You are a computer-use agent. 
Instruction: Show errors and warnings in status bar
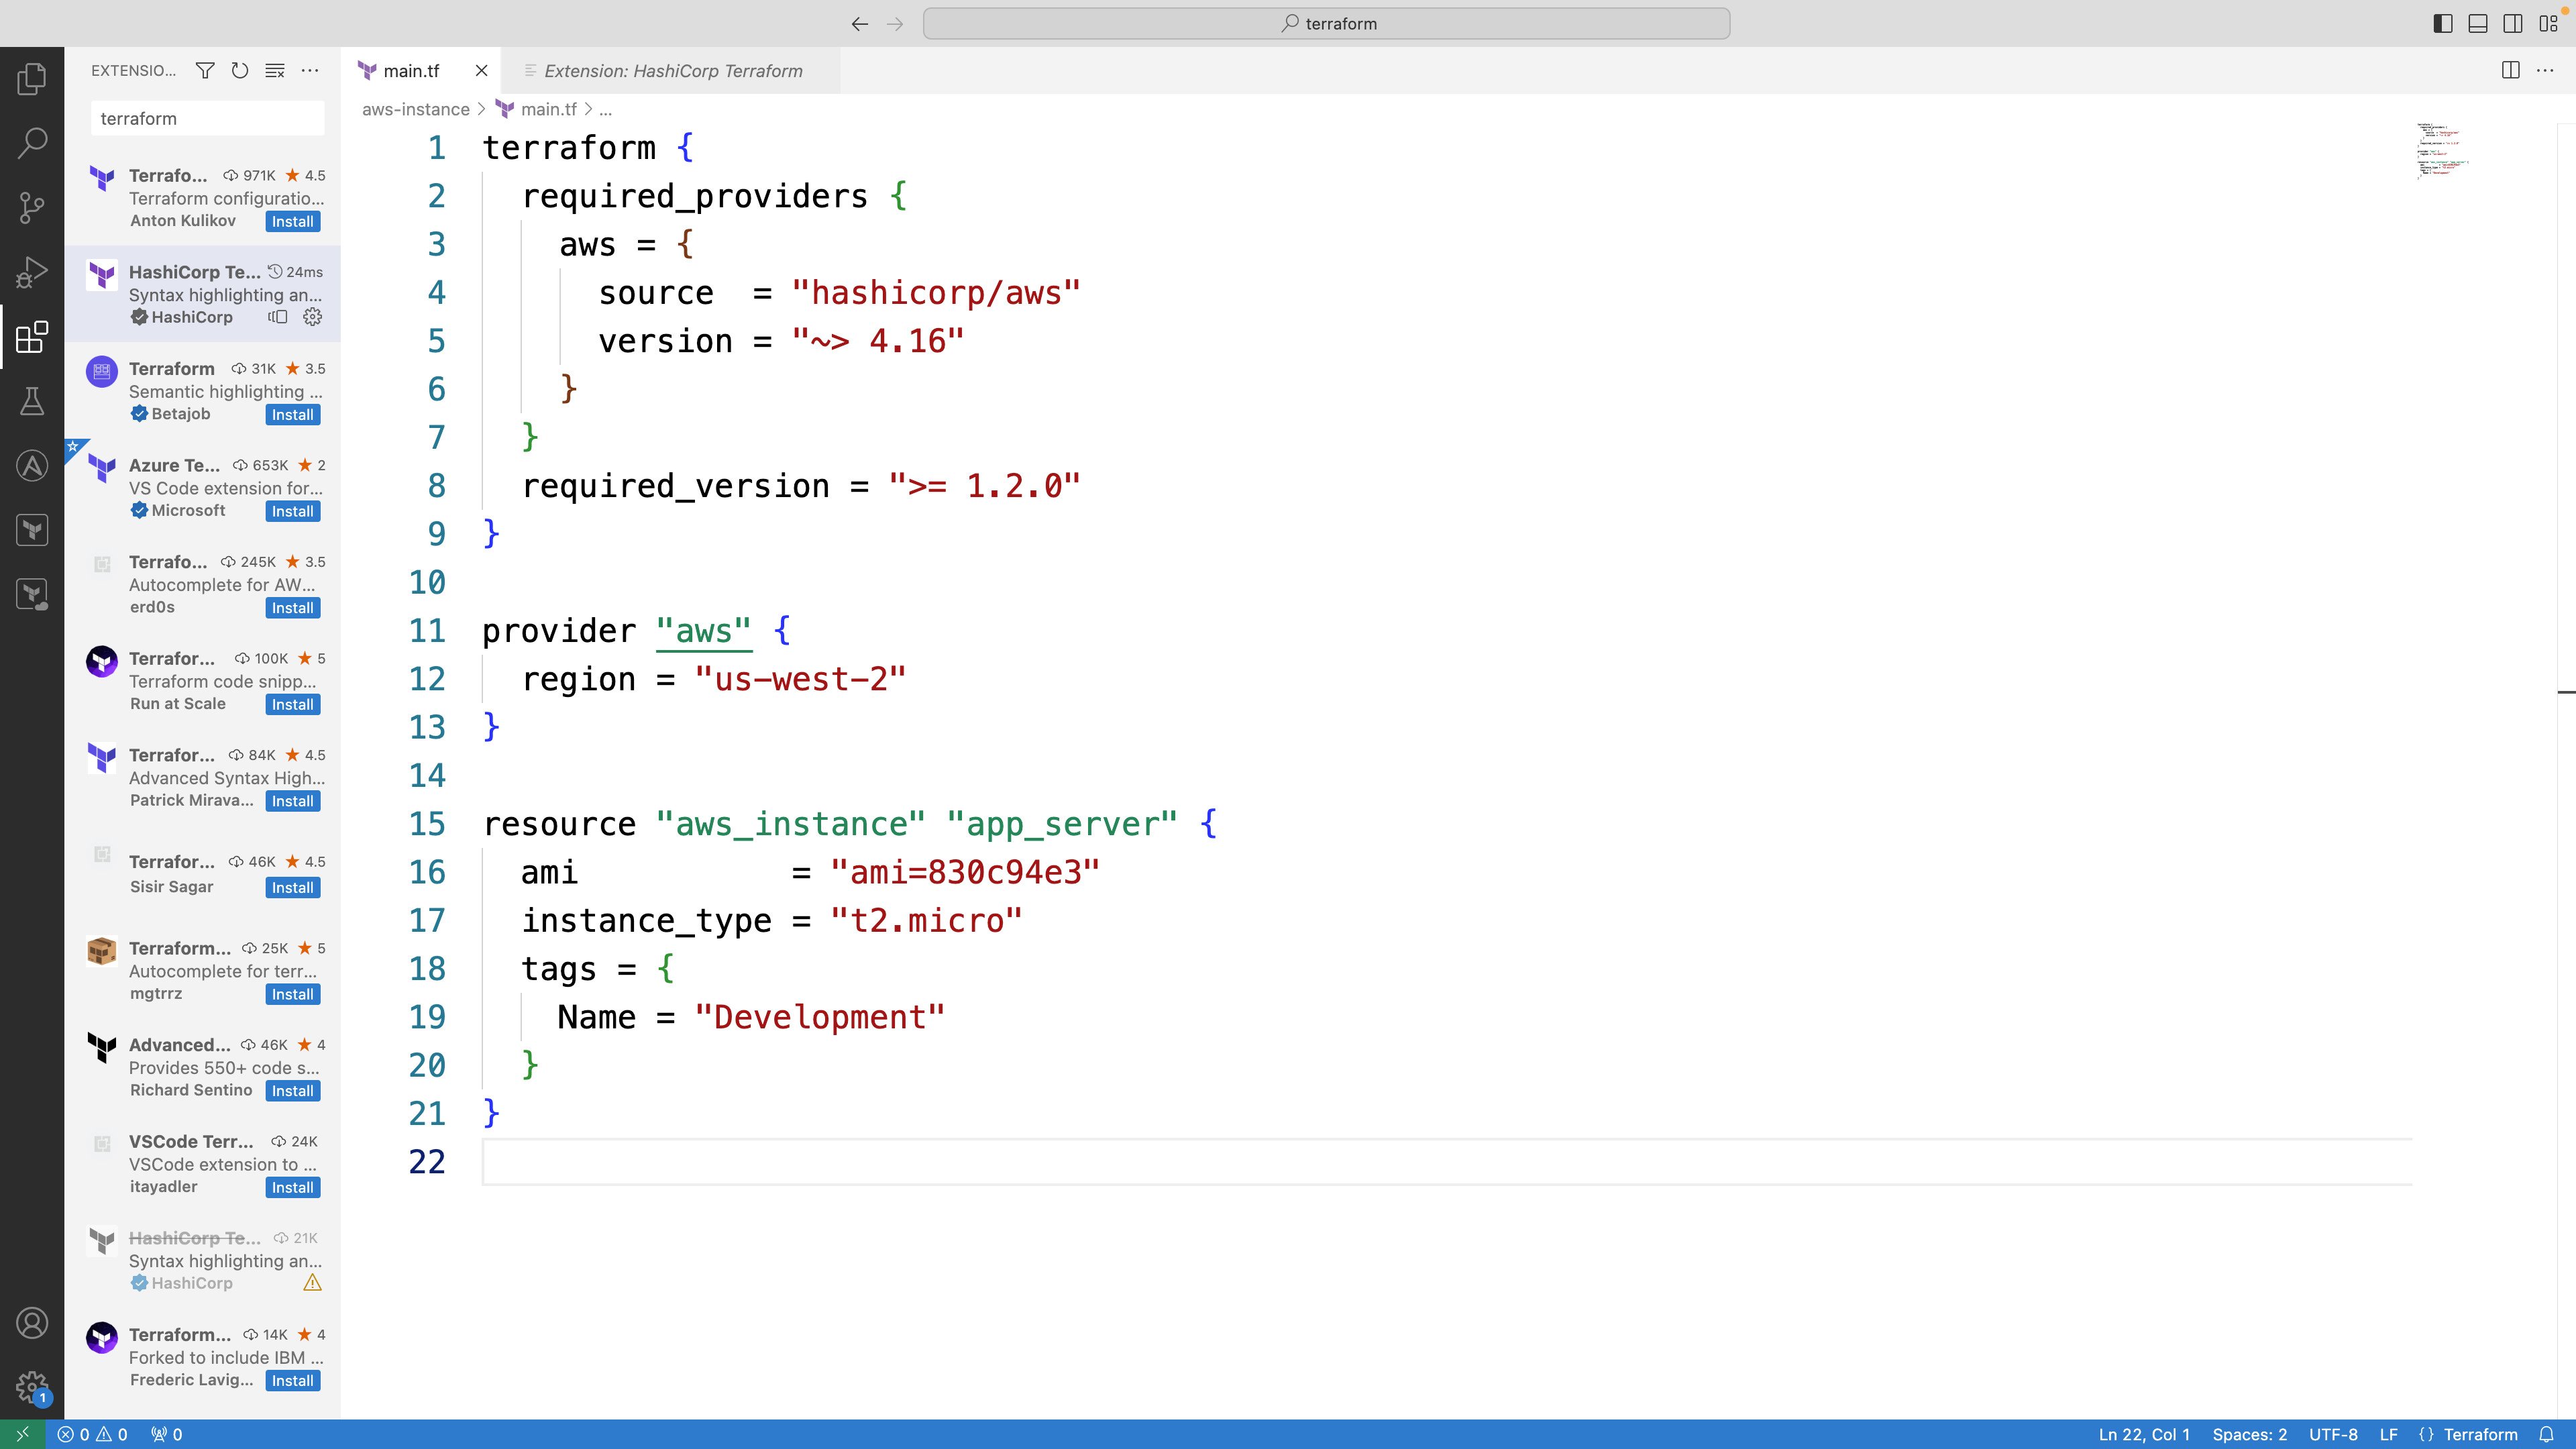92,1434
